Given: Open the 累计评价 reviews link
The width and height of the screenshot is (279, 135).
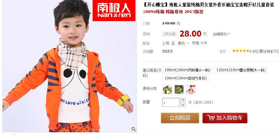Looking at the screenshot, I should point(268,51).
